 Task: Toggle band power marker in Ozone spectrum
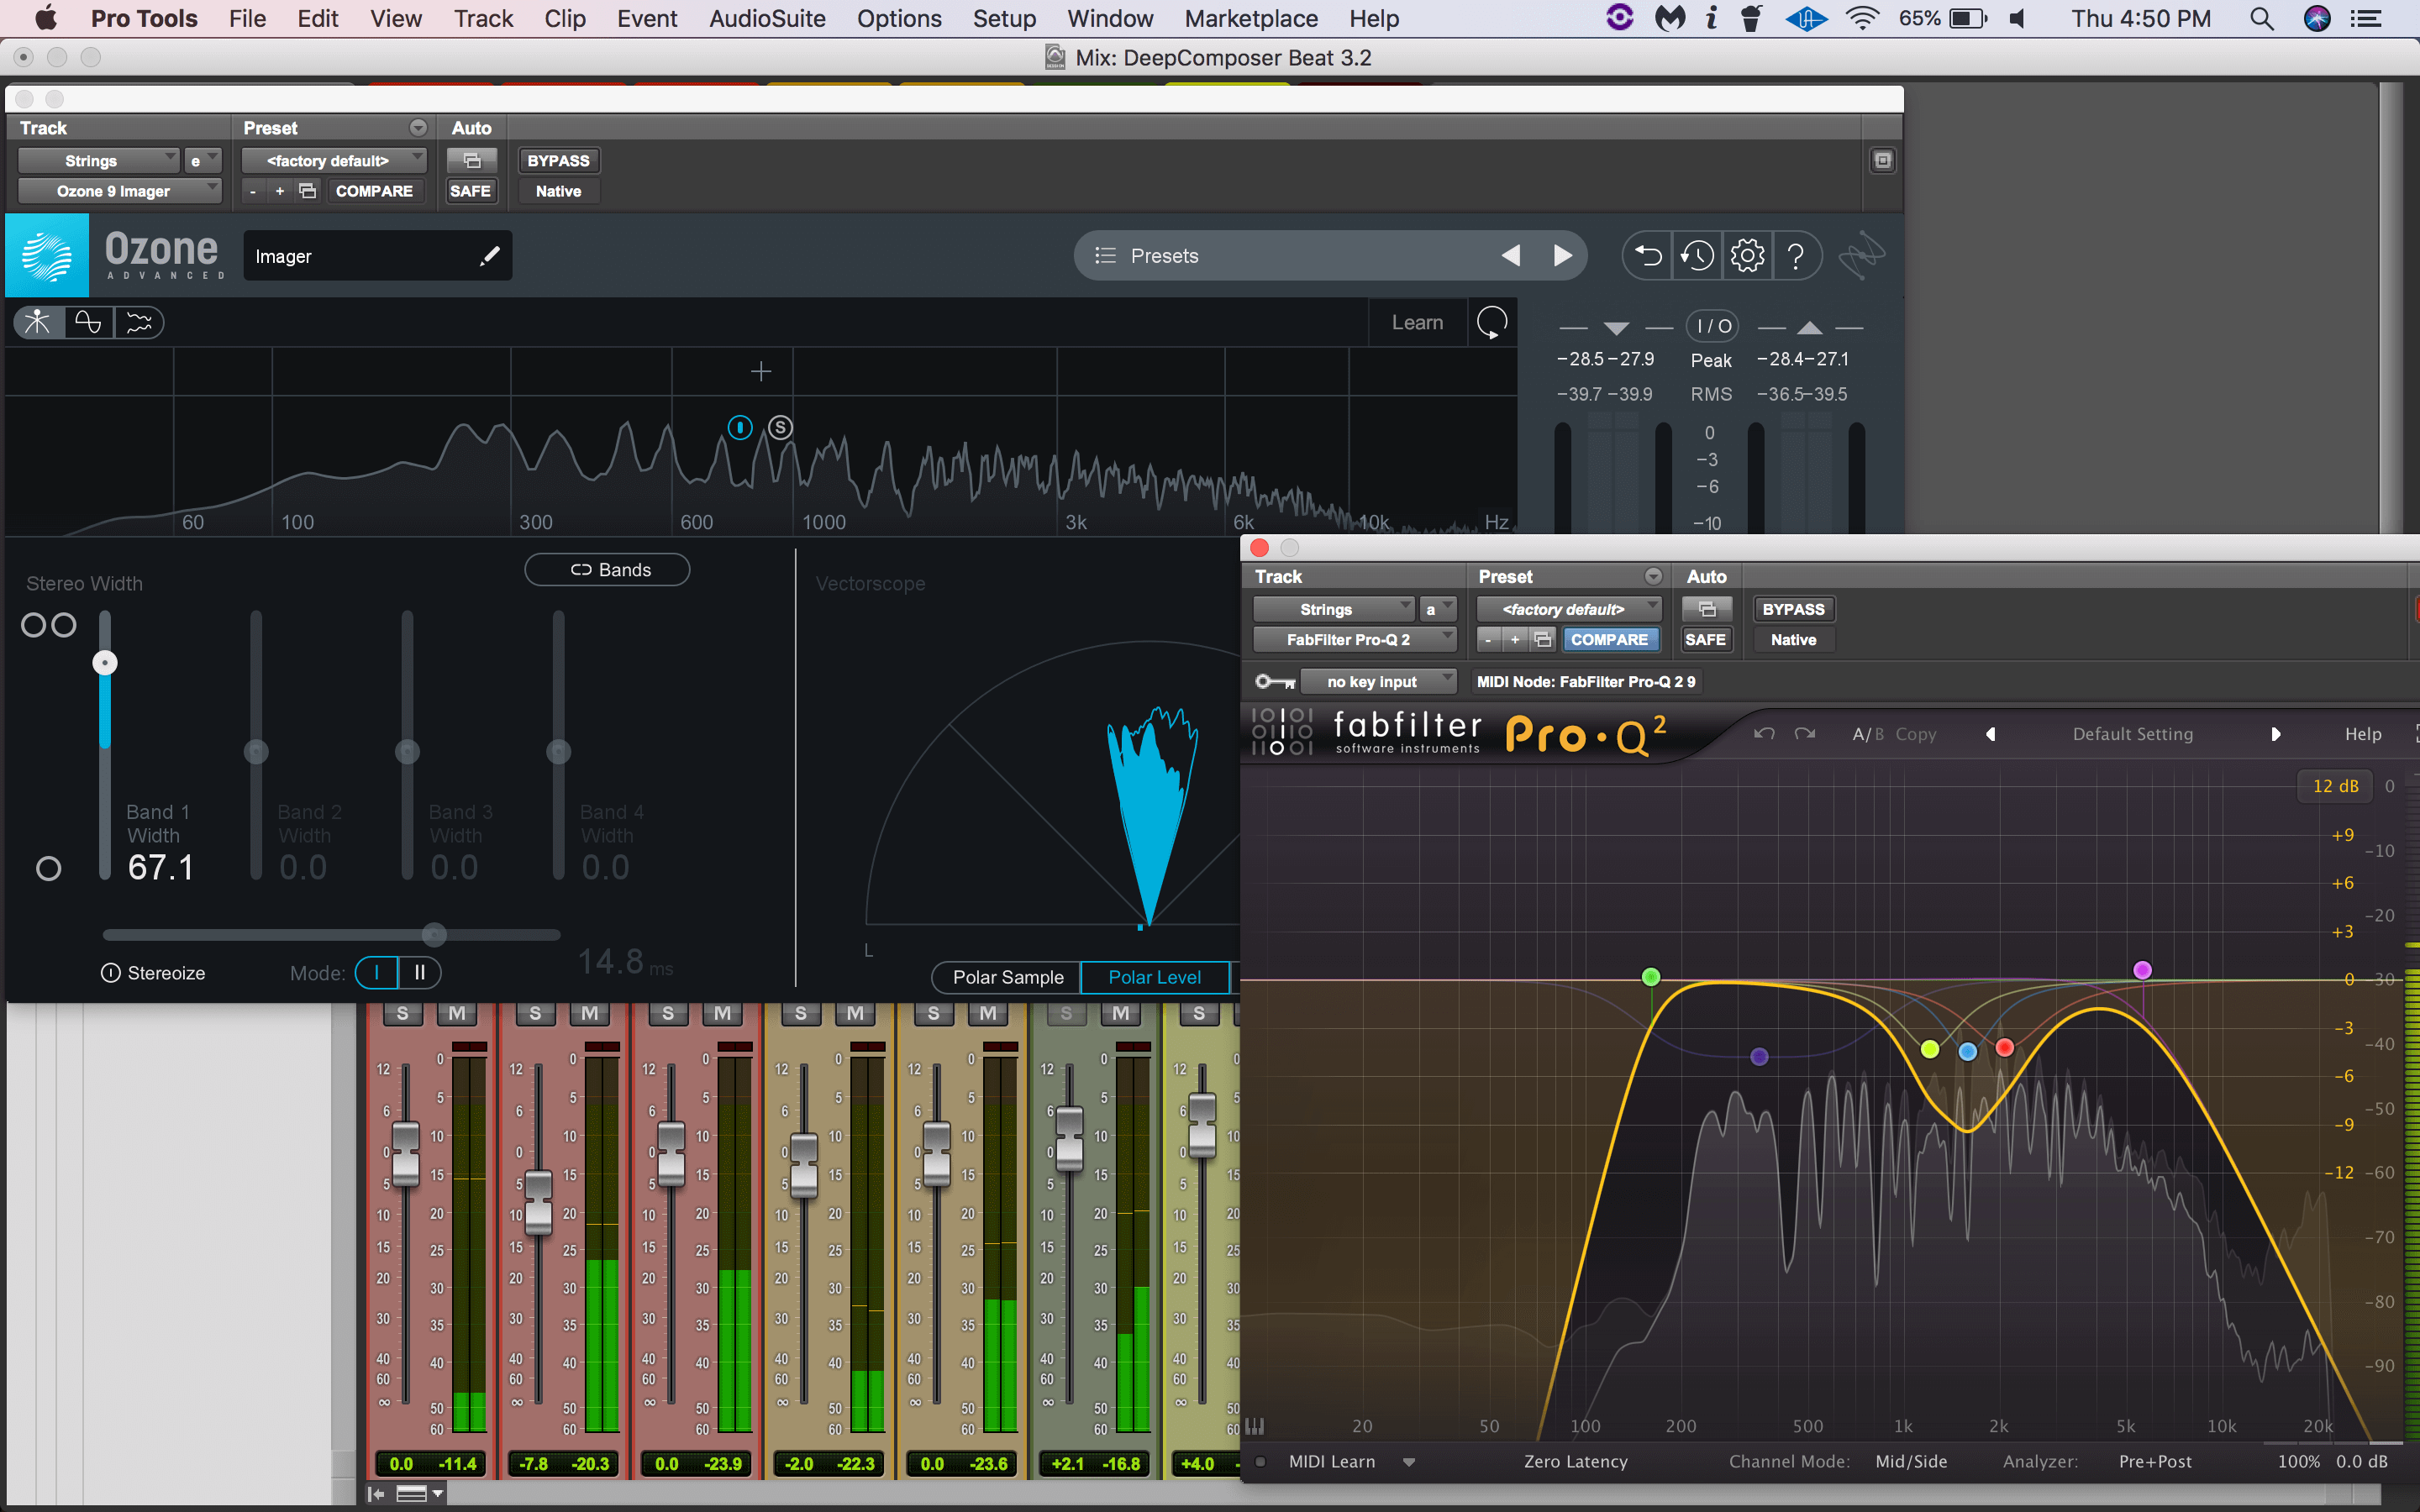[x=740, y=428]
